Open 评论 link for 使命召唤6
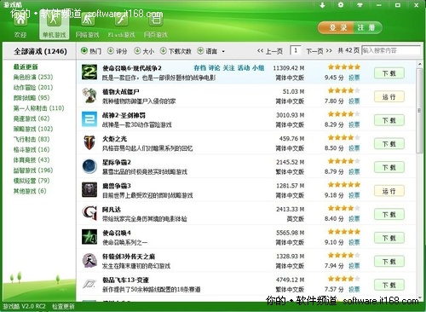The image size is (426, 312). [214, 68]
